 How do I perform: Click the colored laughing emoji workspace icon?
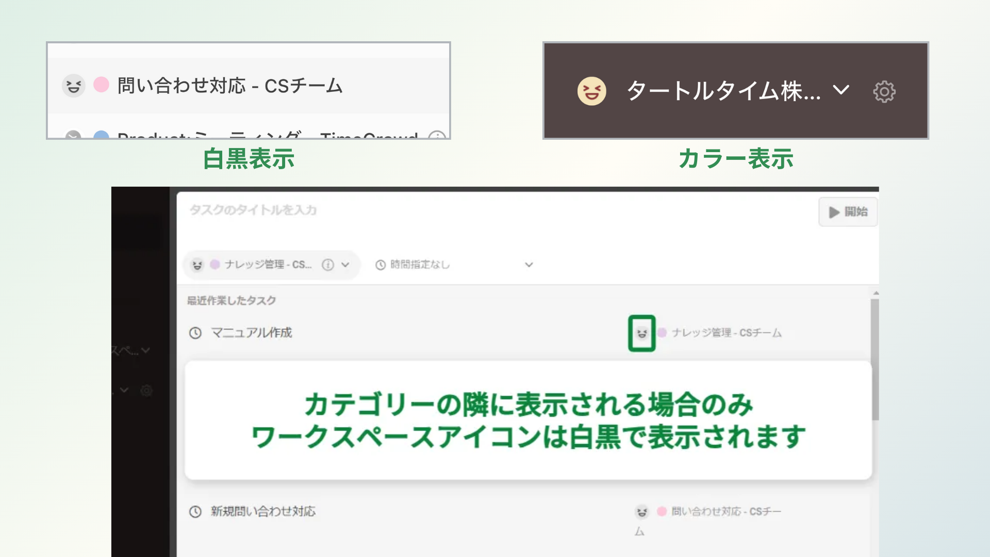[x=591, y=91]
